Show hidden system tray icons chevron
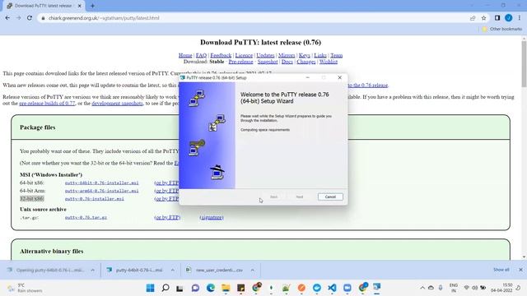 tap(422, 288)
